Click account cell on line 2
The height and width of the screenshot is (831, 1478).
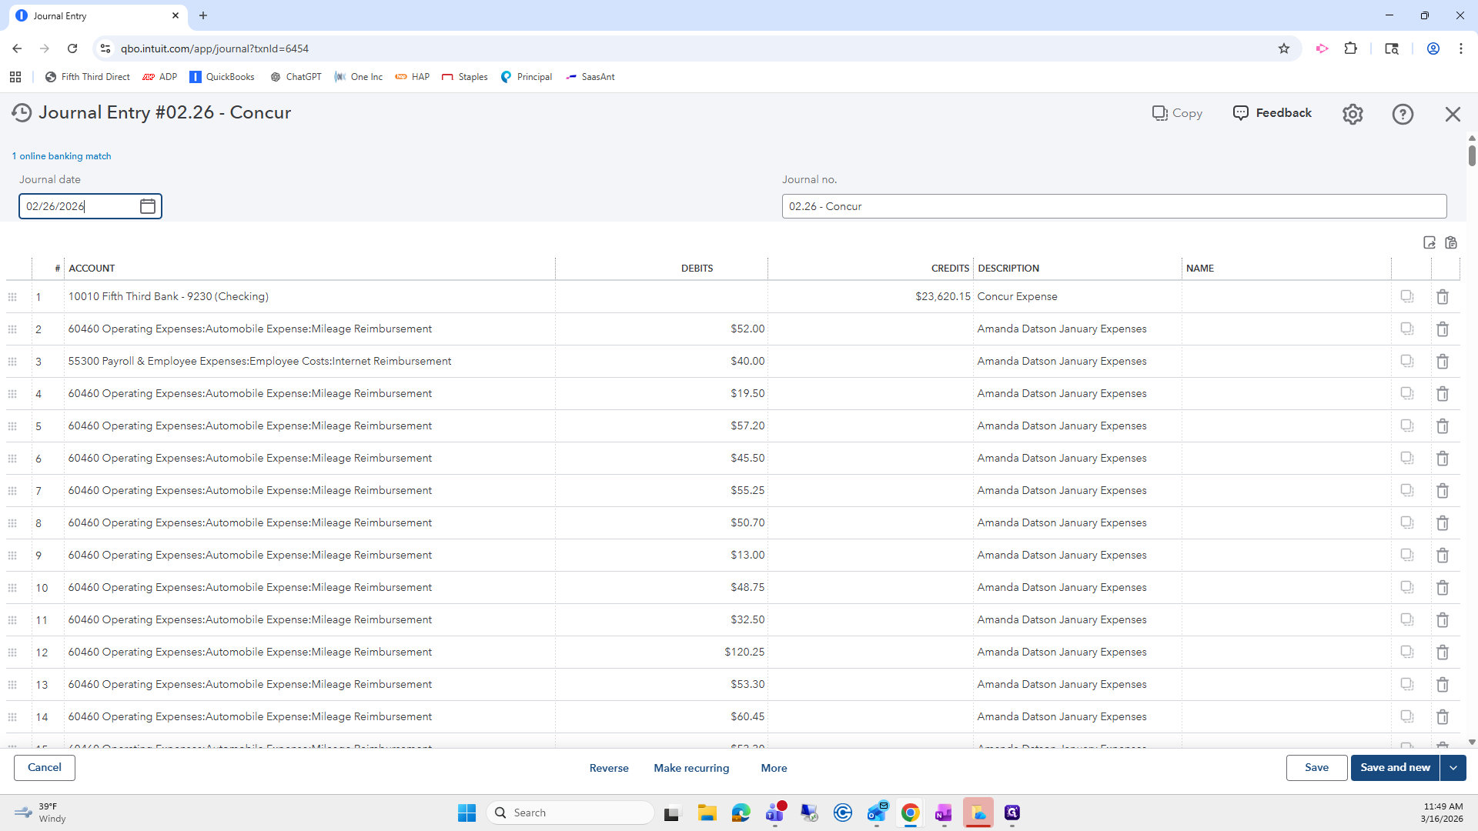(x=308, y=329)
